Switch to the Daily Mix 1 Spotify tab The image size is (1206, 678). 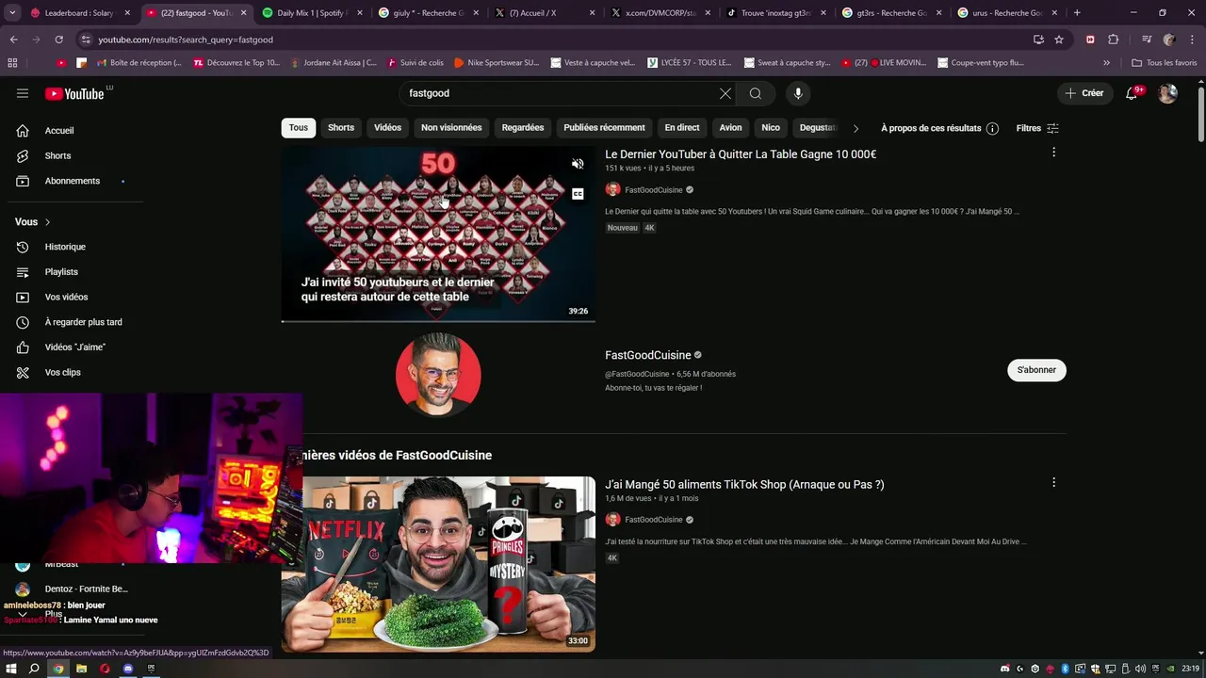coord(311,13)
